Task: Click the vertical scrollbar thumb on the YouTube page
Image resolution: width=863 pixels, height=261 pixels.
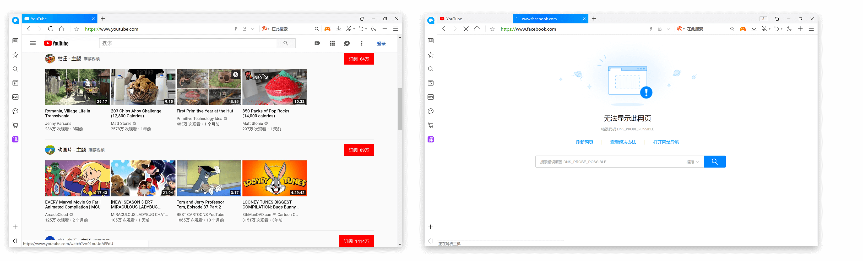Action: coord(400,109)
